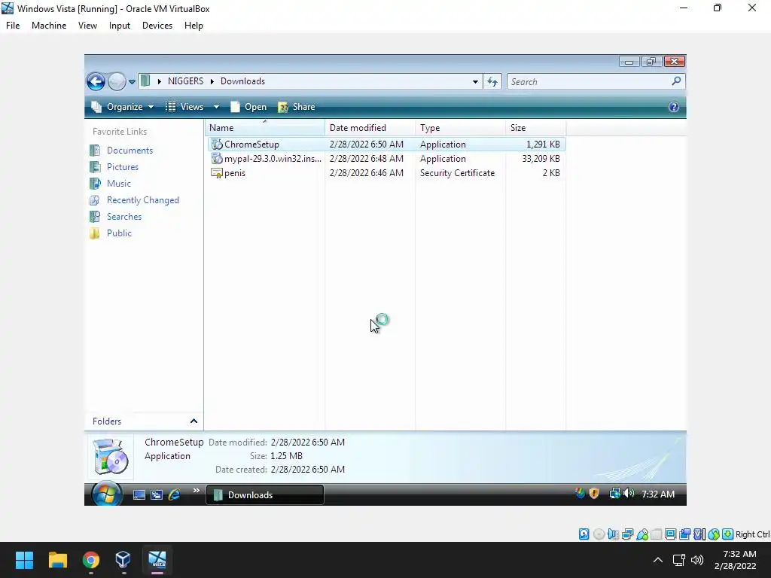The image size is (771, 578).
Task: Open the Windows 11 Start button
Action: click(x=24, y=560)
